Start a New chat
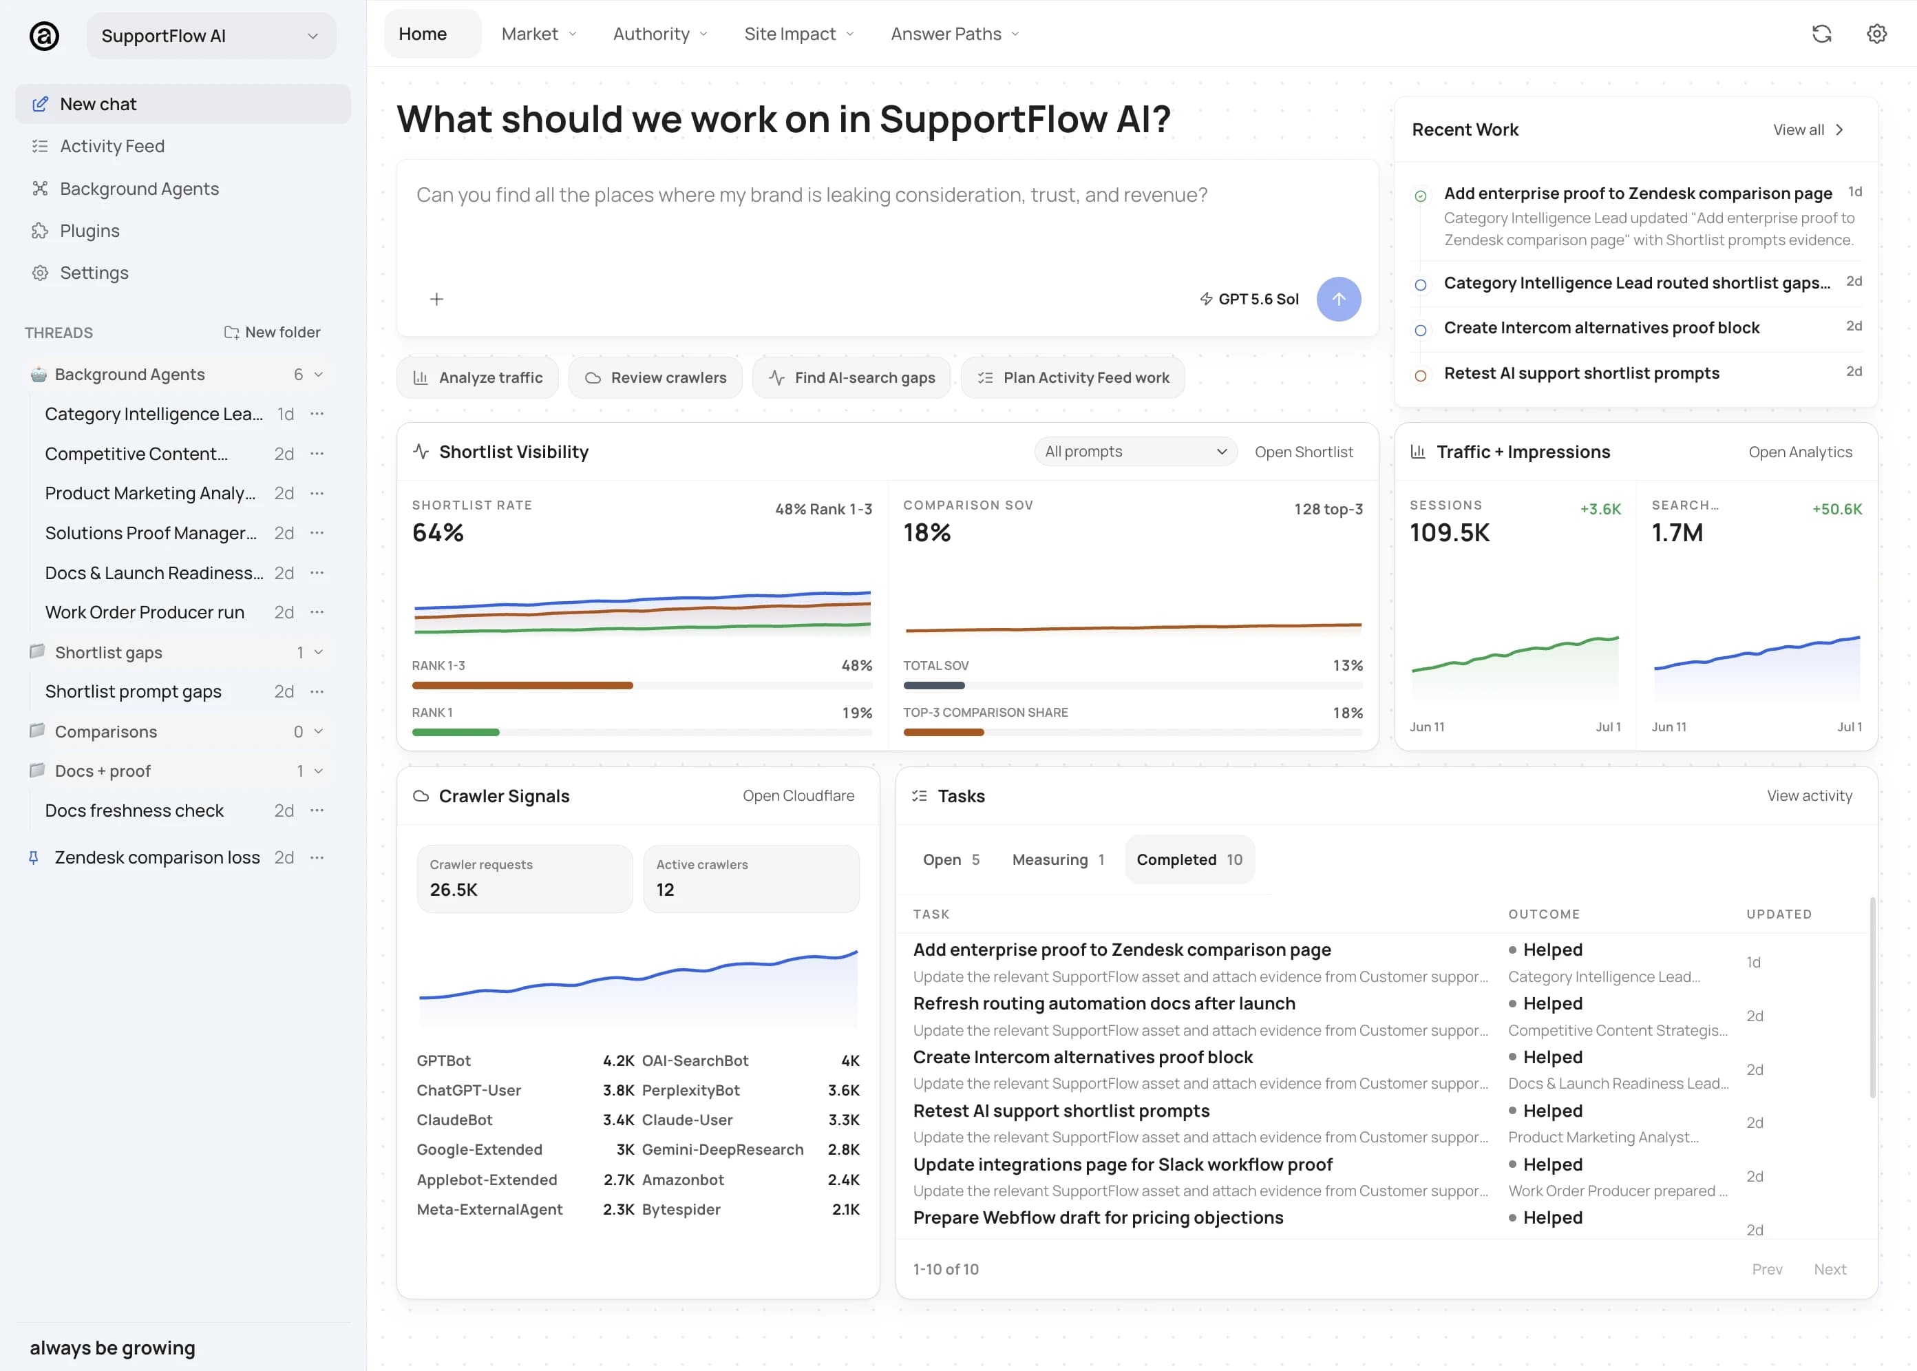The width and height of the screenshot is (1917, 1371). [x=183, y=104]
